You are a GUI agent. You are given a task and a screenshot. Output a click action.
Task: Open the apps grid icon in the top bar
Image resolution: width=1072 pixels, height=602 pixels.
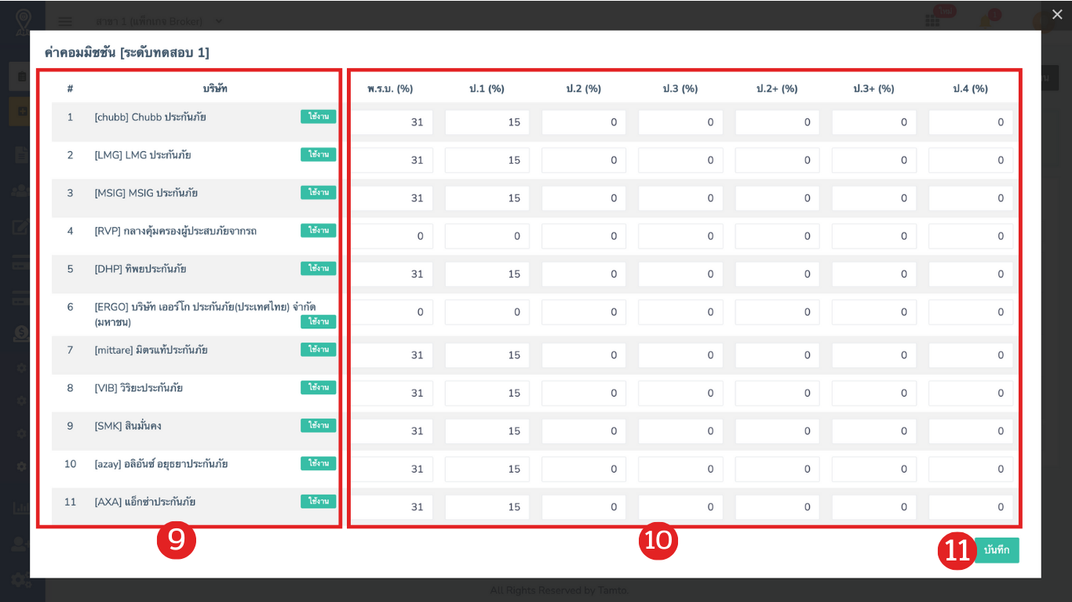pos(932,20)
